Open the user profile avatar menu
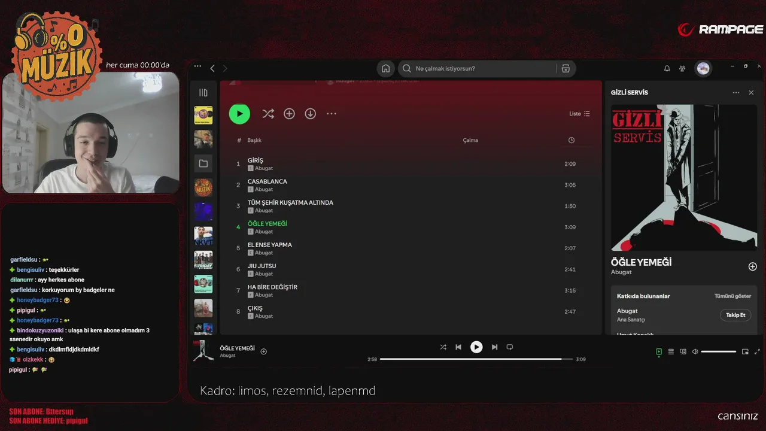Screen dimensions: 766x431 tap(703, 68)
